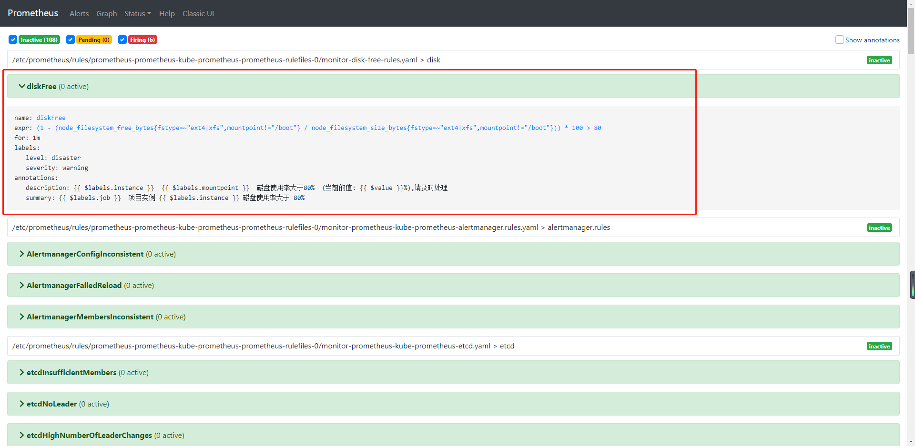Click the page vertical scrollbar thumb

(x=911, y=31)
